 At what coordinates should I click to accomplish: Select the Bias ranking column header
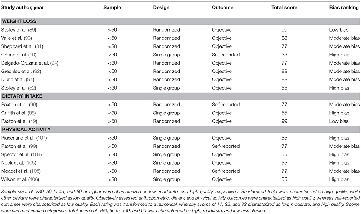coord(344,7)
